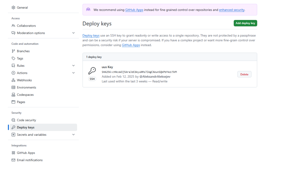Select Deploy keys in sidebar
Image resolution: width=284 pixels, height=170 pixels.
click(x=43, y=127)
